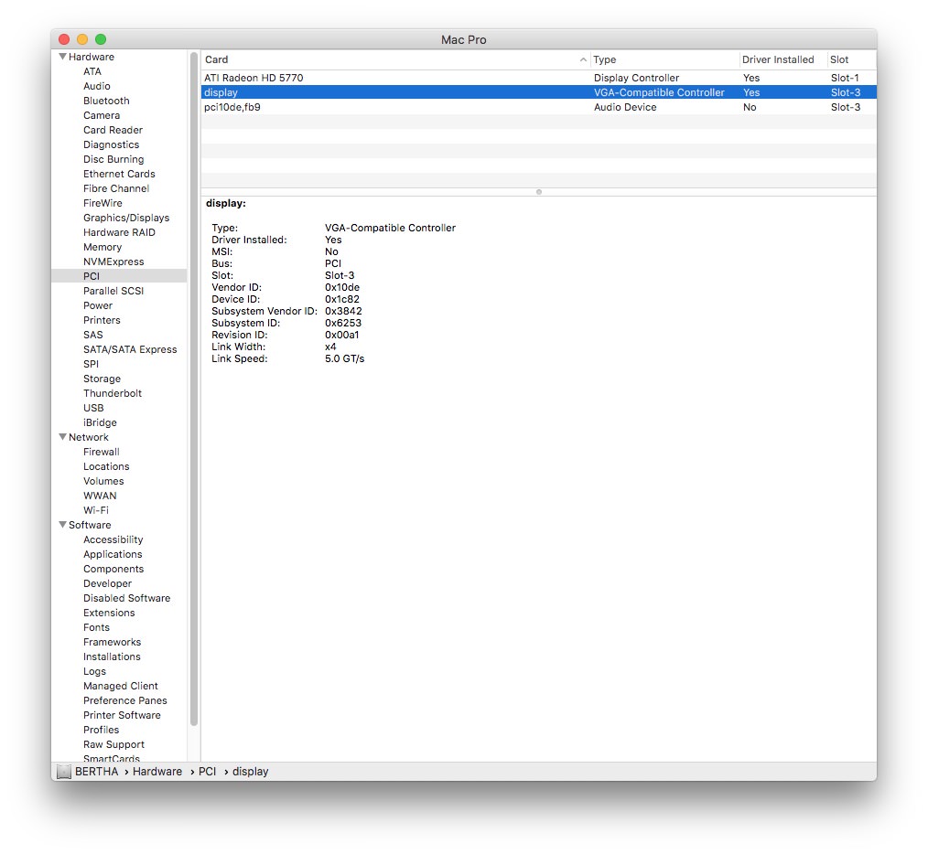Select Managed Client entry
Image resolution: width=928 pixels, height=854 pixels.
click(x=120, y=686)
